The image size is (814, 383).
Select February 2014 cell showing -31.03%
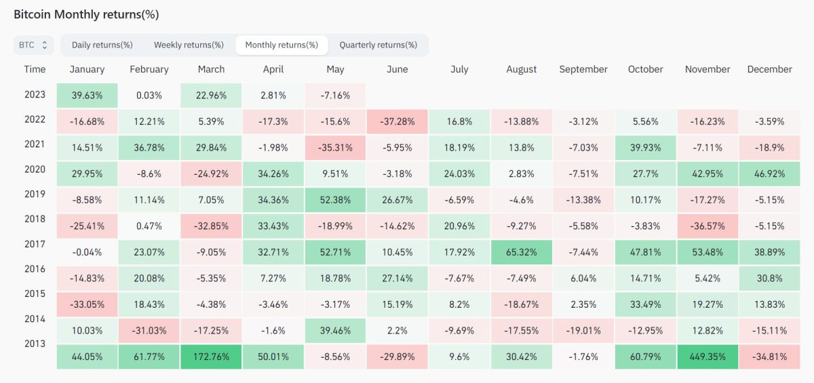[149, 331]
